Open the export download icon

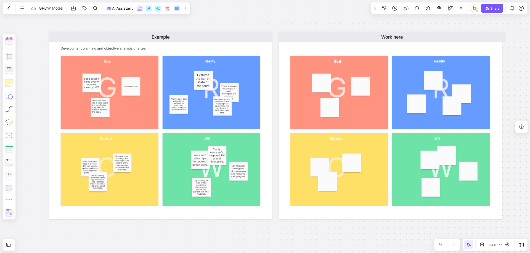pyautogui.click(x=73, y=8)
